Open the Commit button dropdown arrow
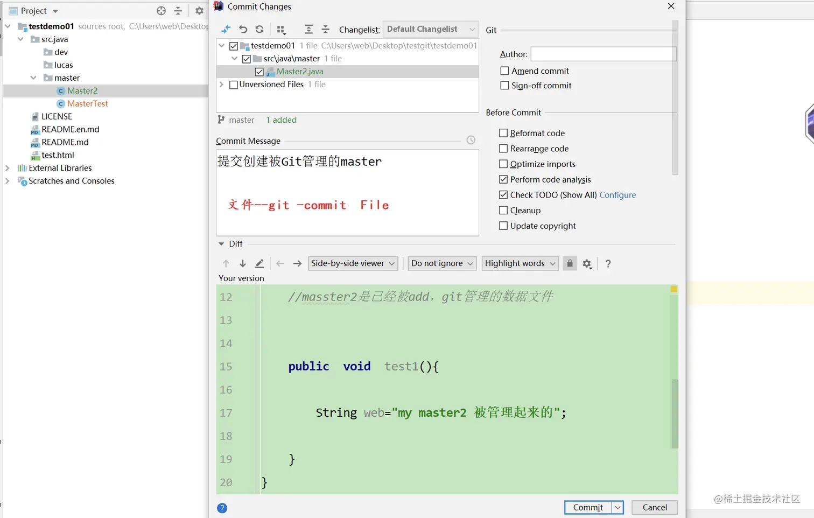814x518 pixels. point(617,507)
